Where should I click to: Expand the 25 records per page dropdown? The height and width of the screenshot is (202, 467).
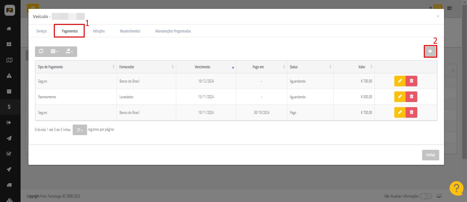[80, 130]
